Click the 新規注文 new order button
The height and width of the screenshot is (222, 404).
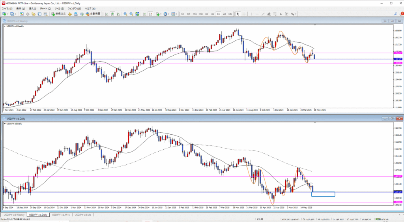(x=58, y=14)
